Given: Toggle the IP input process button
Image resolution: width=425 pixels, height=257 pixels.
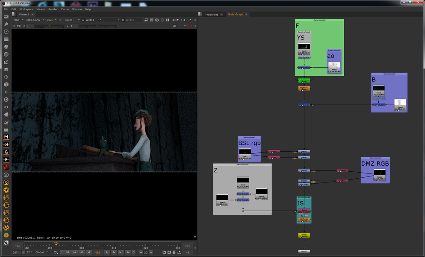Looking at the screenshot, I should (x=61, y=20).
